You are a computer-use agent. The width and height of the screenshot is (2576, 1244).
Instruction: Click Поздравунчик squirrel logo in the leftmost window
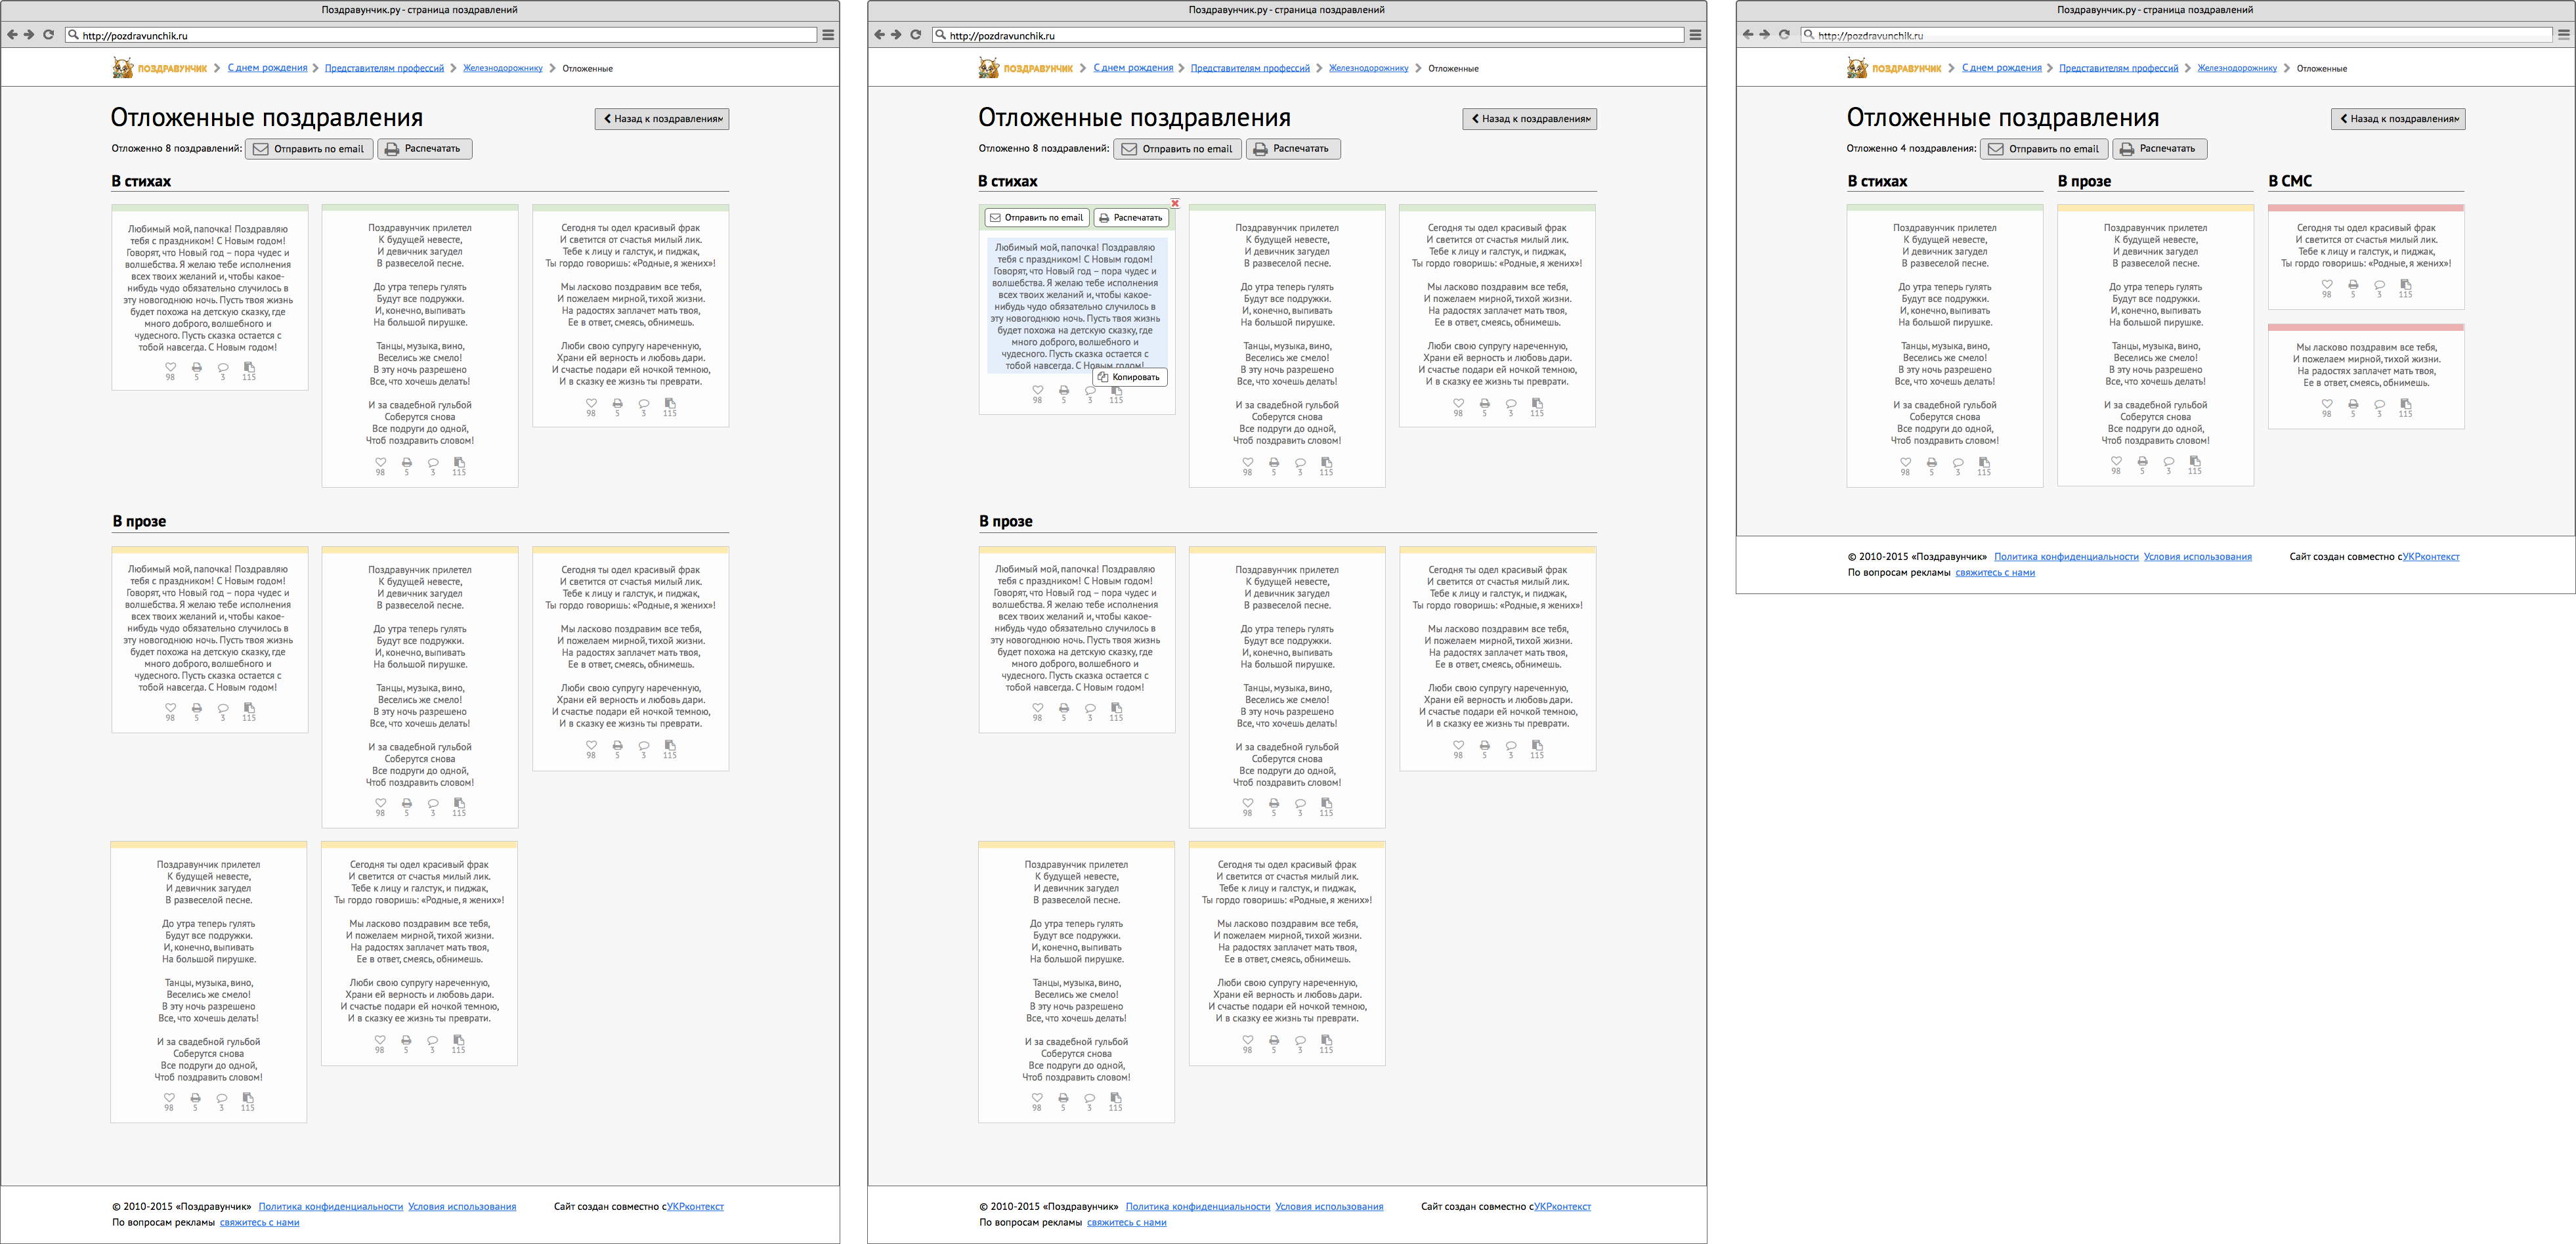(x=122, y=68)
